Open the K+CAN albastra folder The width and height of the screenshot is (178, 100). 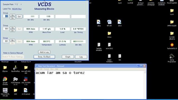click(x=172, y=33)
